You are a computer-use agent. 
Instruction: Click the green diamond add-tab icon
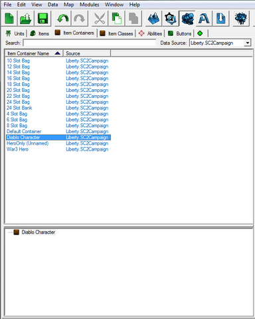pyautogui.click(x=200, y=33)
